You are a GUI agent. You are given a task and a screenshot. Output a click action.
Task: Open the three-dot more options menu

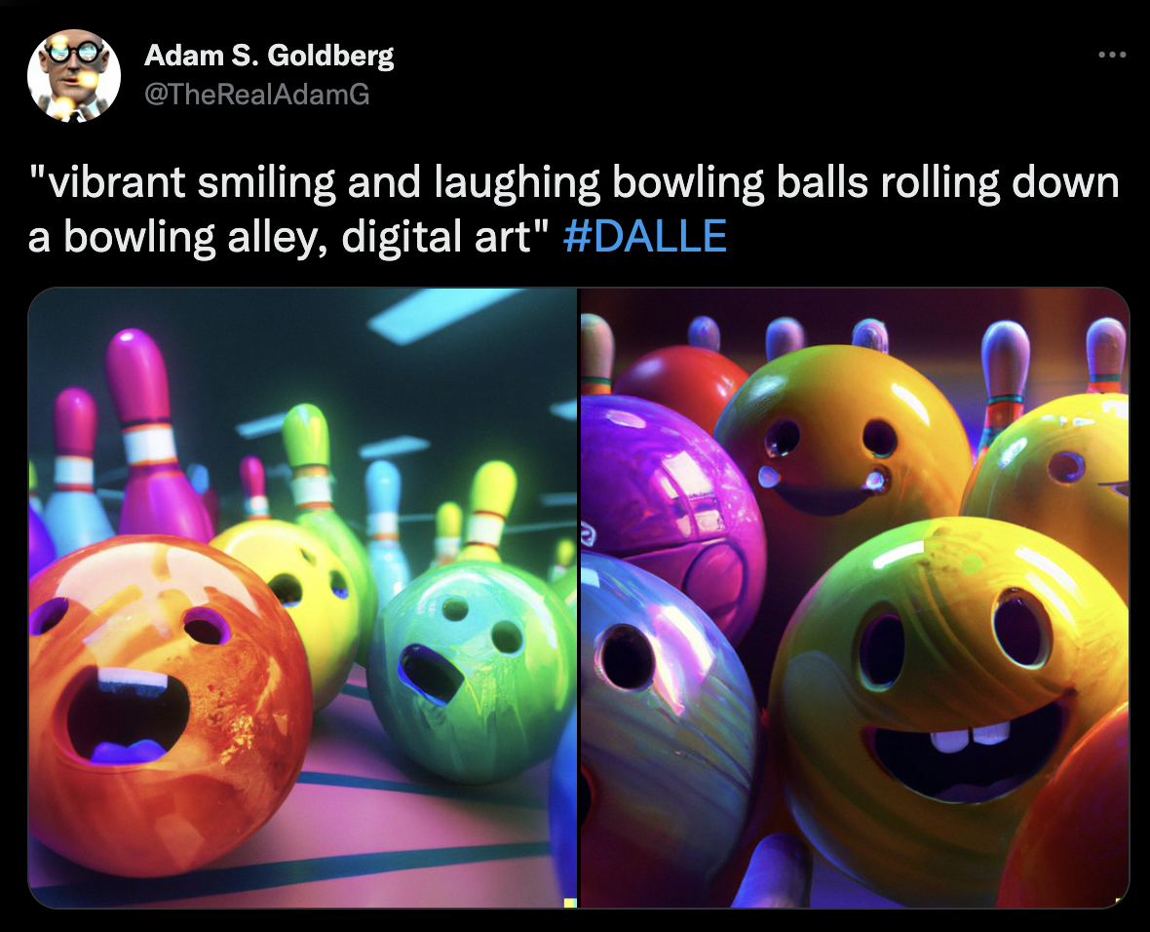(x=1112, y=55)
